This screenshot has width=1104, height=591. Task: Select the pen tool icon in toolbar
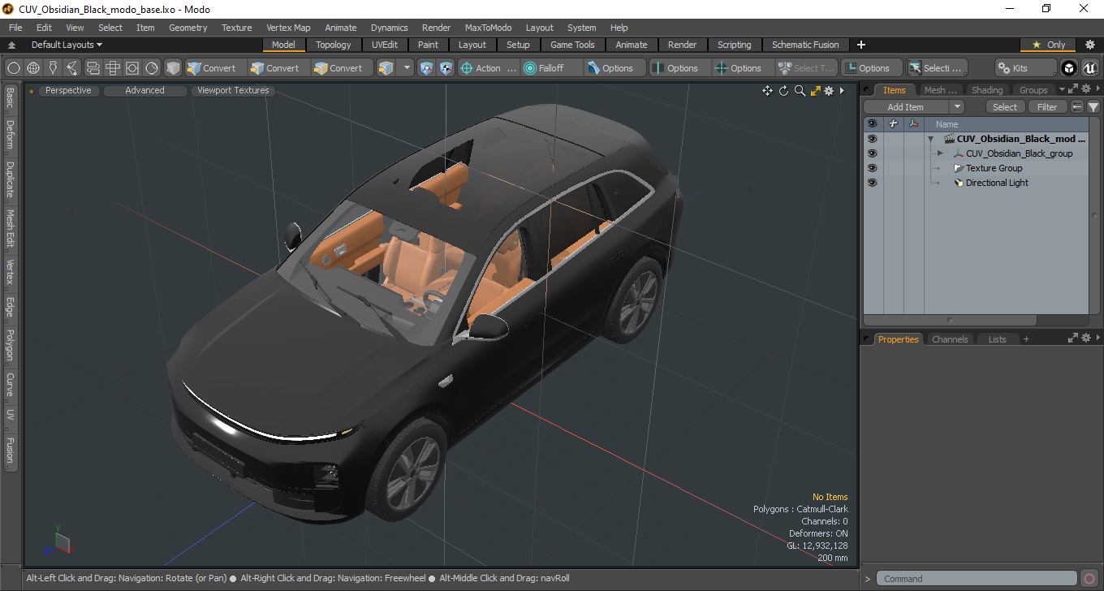point(53,68)
